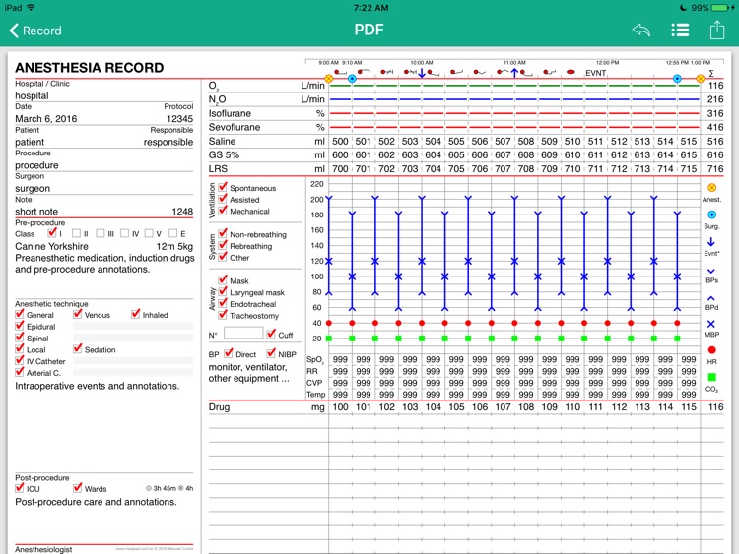This screenshot has height=554, width=739.
Task: Tap the reply arrow icon
Action: [641, 31]
